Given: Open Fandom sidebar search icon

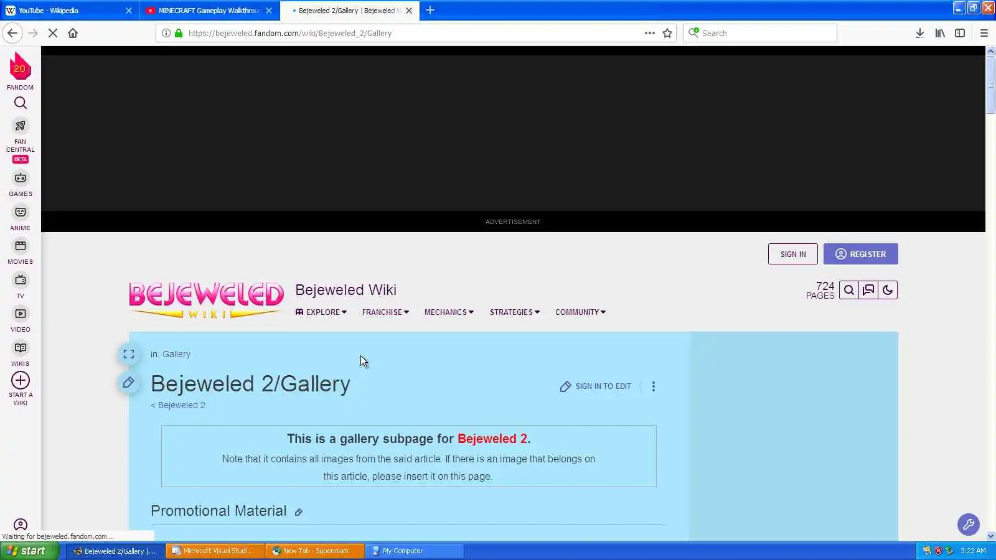Looking at the screenshot, I should click(x=21, y=103).
